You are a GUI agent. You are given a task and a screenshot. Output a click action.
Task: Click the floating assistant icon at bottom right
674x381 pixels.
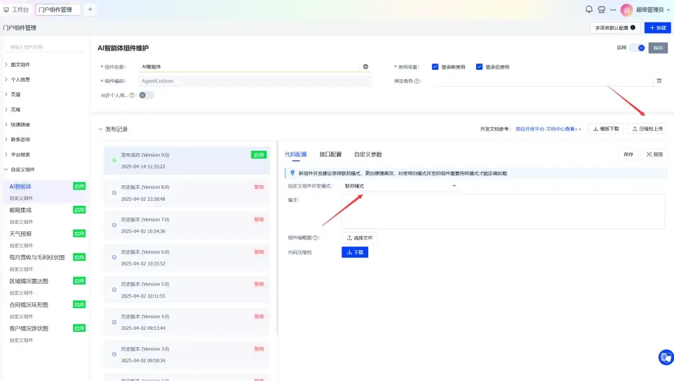click(666, 357)
